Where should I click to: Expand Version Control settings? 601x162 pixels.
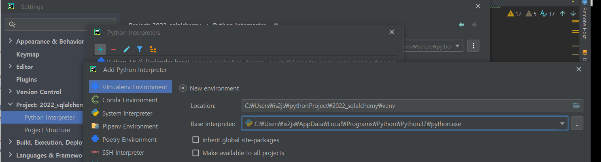11,92
